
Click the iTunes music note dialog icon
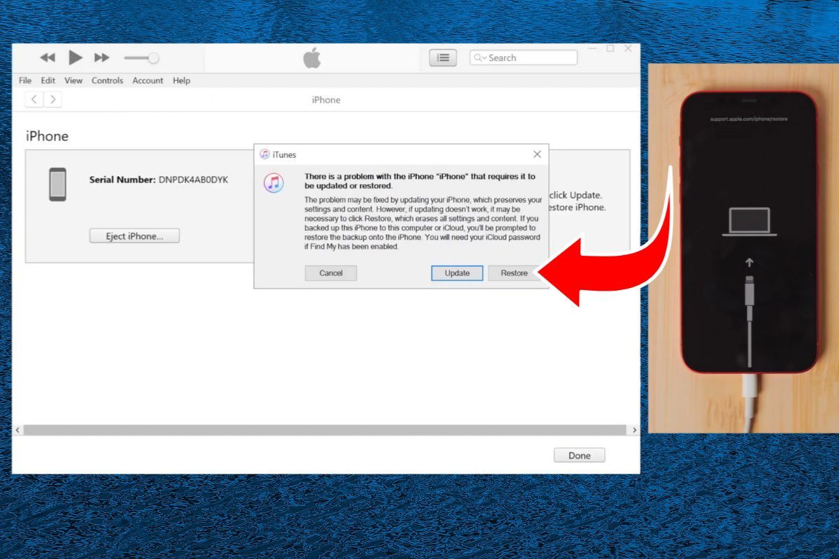(x=273, y=183)
